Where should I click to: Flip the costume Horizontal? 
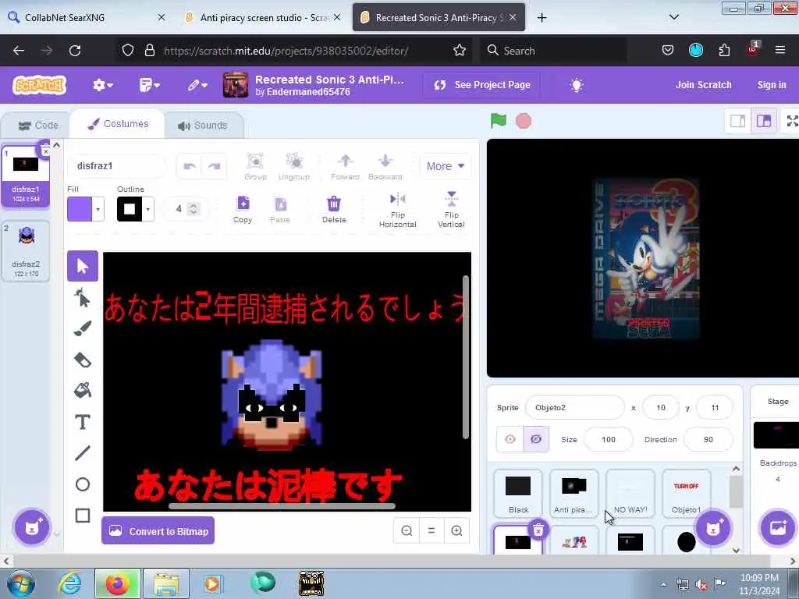397,209
